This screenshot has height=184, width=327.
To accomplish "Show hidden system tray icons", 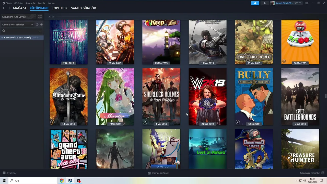I will (x=296, y=181).
